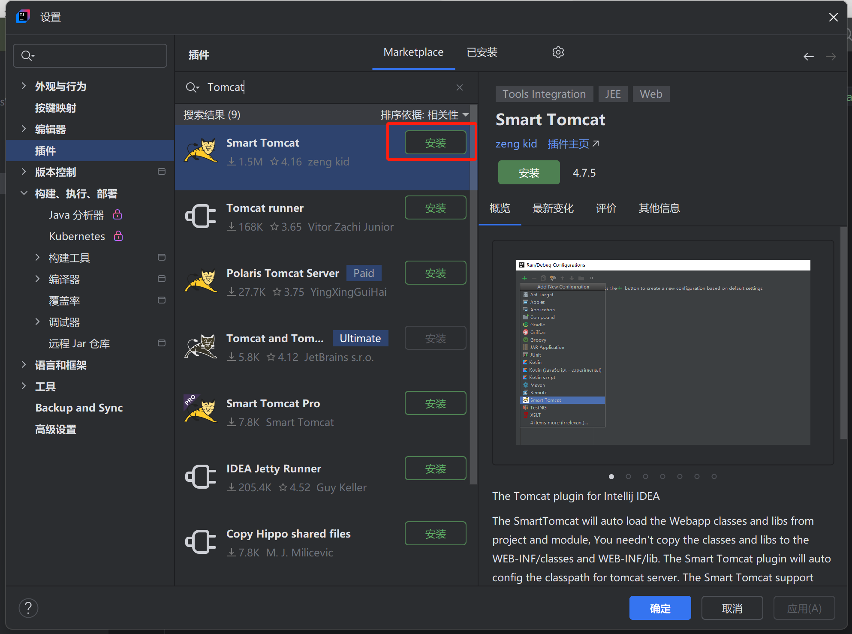852x634 pixels.
Task: Switch to the 已安装 tab
Action: pos(482,52)
